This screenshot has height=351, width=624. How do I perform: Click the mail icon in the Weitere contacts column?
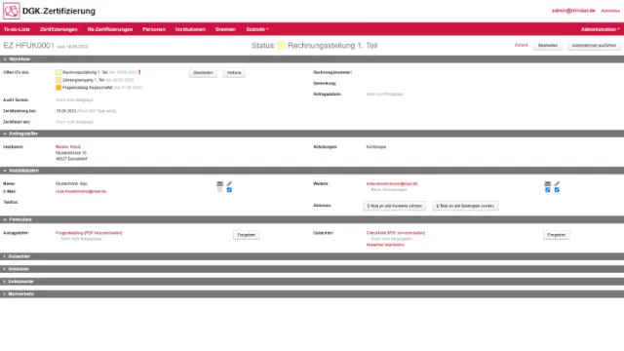[x=548, y=183]
